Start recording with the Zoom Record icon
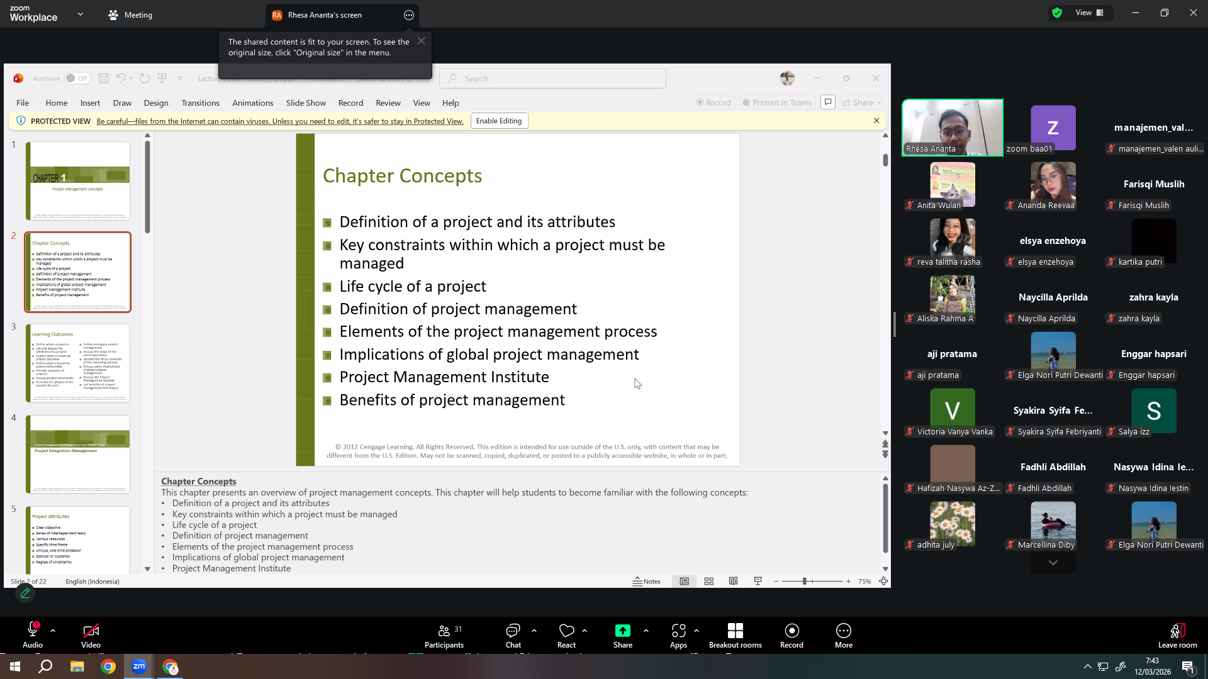This screenshot has width=1208, height=679. click(791, 630)
